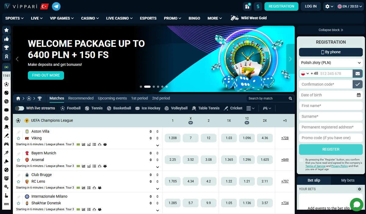The width and height of the screenshot is (366, 214).
Task: Select the 2nd period tab
Action: (161, 98)
